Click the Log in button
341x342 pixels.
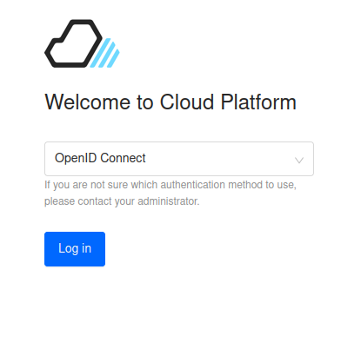[x=75, y=249]
